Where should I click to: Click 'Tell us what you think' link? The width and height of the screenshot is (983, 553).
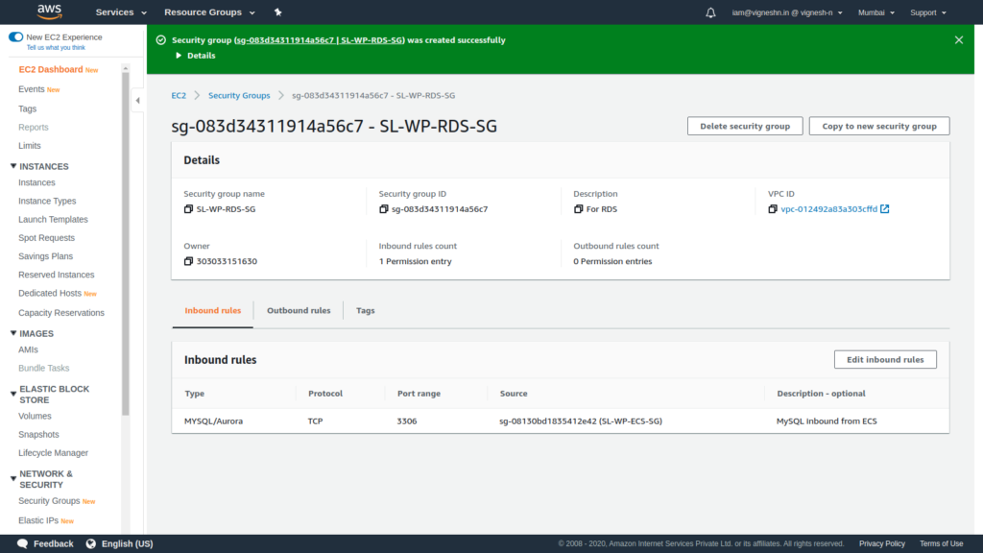(56, 48)
